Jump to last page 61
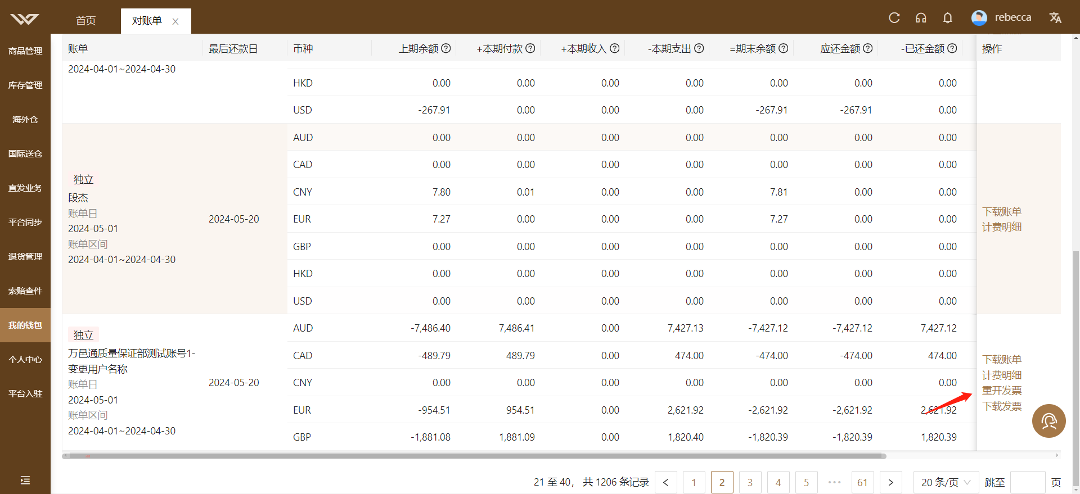The width and height of the screenshot is (1080, 494). click(863, 482)
